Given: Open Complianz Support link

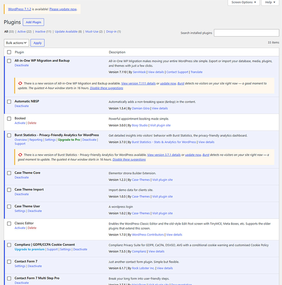Looking at the screenshot, I should [52, 249].
